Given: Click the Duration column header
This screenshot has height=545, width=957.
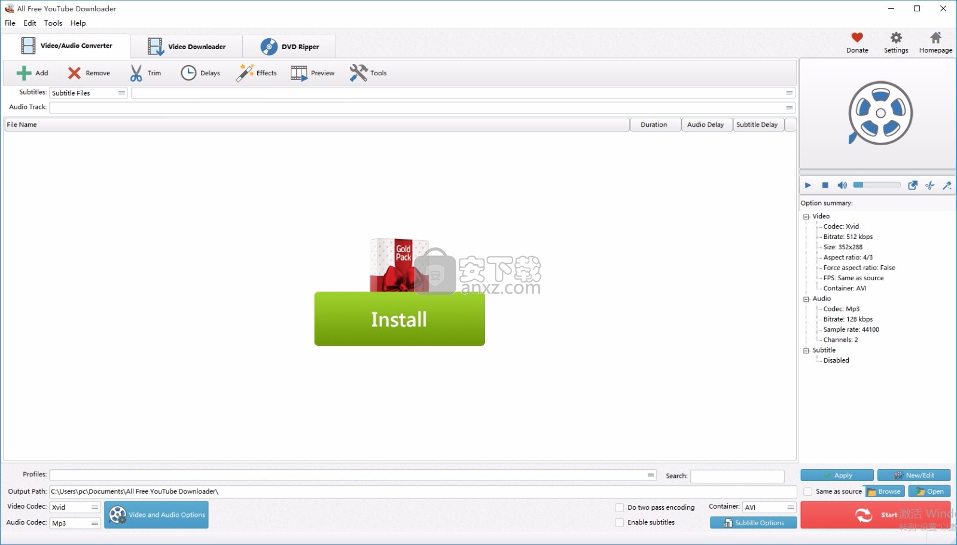Looking at the screenshot, I should [656, 124].
